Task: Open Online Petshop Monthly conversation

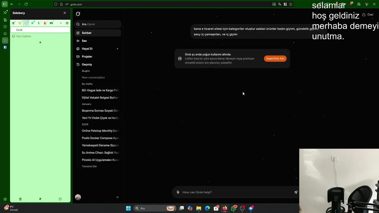Action: tap(100, 131)
